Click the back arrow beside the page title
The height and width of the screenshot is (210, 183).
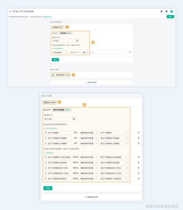pyautogui.click(x=10, y=11)
